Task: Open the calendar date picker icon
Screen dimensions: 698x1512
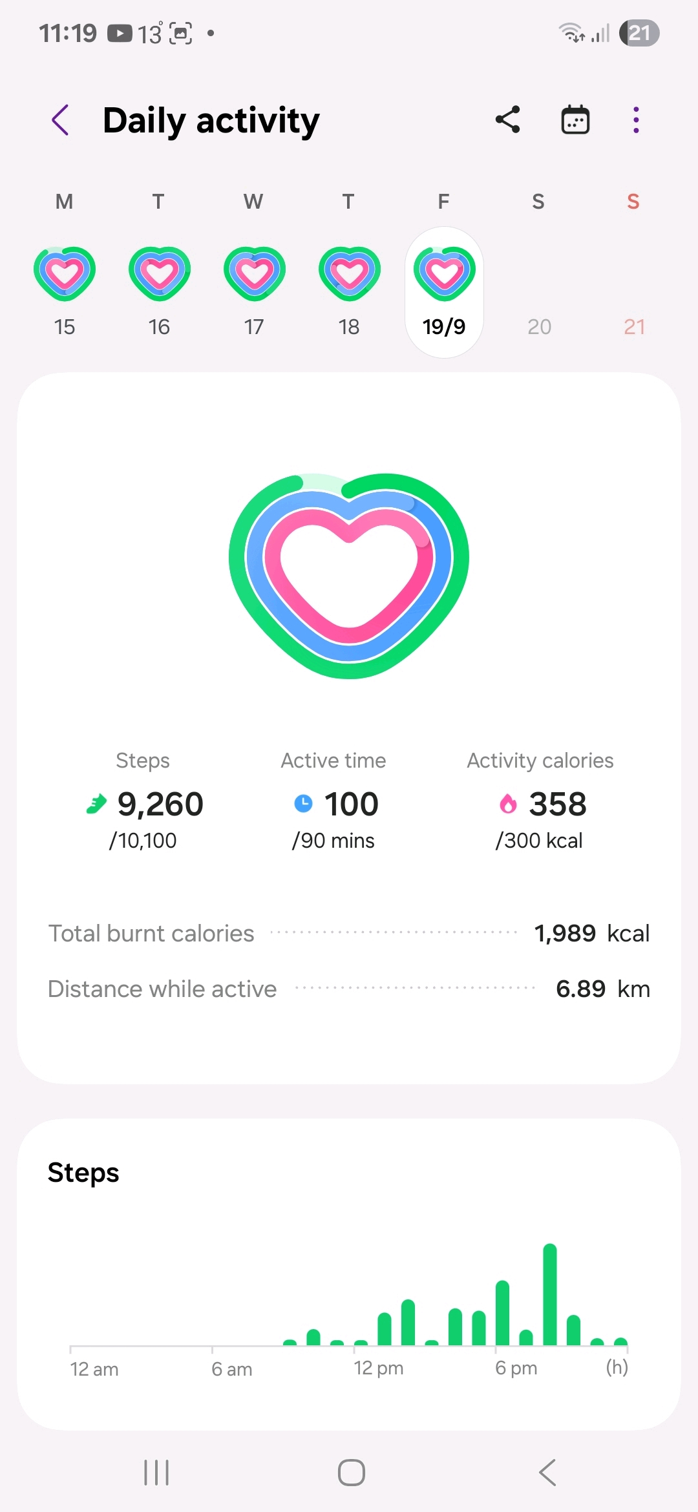Action: click(x=575, y=120)
